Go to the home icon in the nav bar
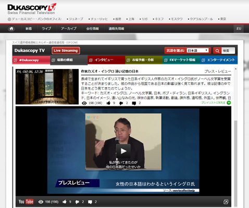Image resolution: width=249 pixels, height=208 pixels. pyautogui.click(x=11, y=29)
